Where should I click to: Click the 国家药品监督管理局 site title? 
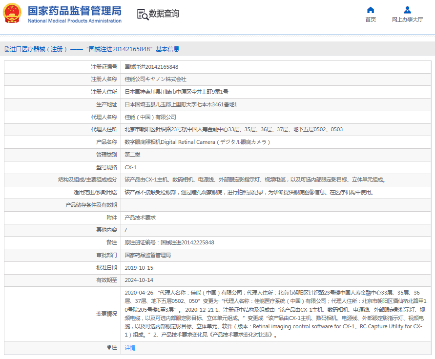pos(74,11)
